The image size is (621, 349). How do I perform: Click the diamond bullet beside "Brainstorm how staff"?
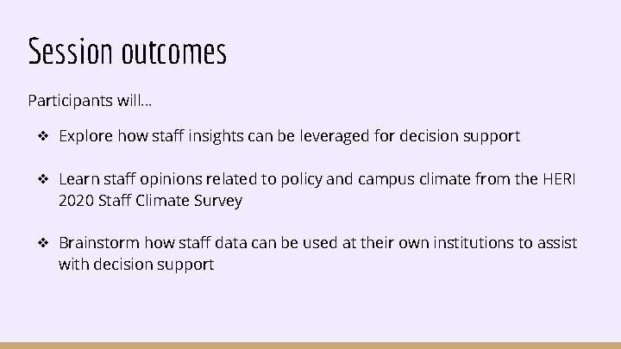(41, 244)
